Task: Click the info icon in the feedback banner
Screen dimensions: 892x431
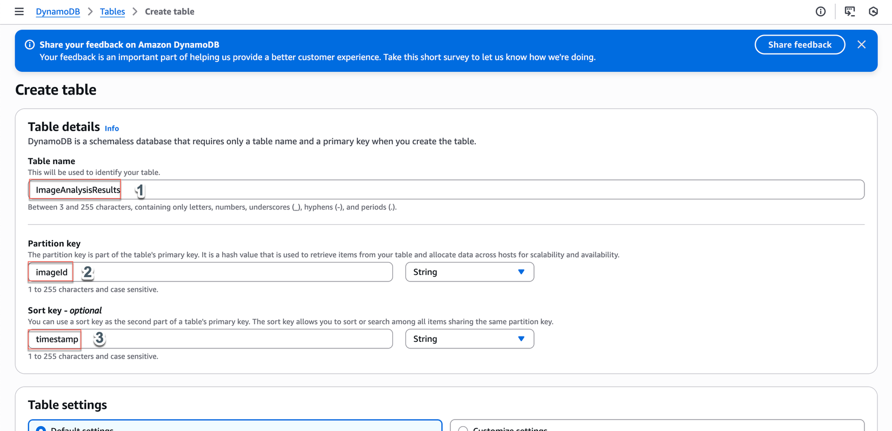Action: (30, 45)
